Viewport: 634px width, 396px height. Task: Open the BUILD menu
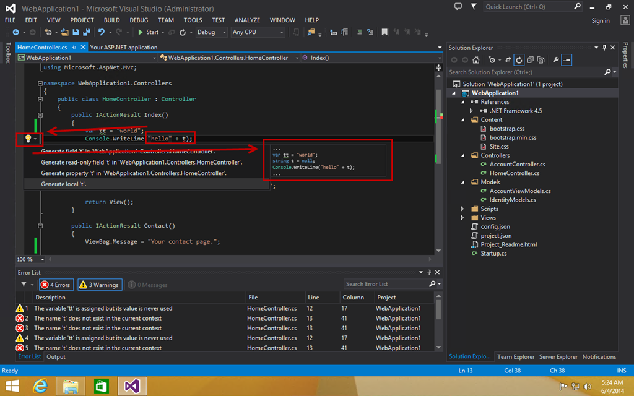tap(111, 20)
